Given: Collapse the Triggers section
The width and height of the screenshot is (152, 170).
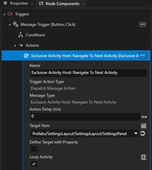Looking at the screenshot, I should (x=4, y=14).
